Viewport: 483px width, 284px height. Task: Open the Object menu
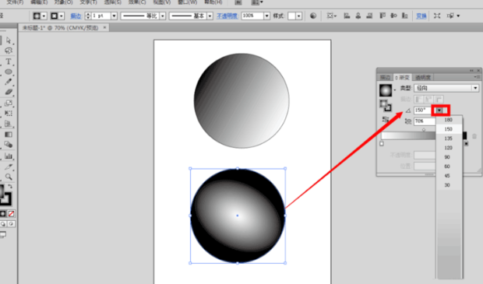tap(63, 2)
